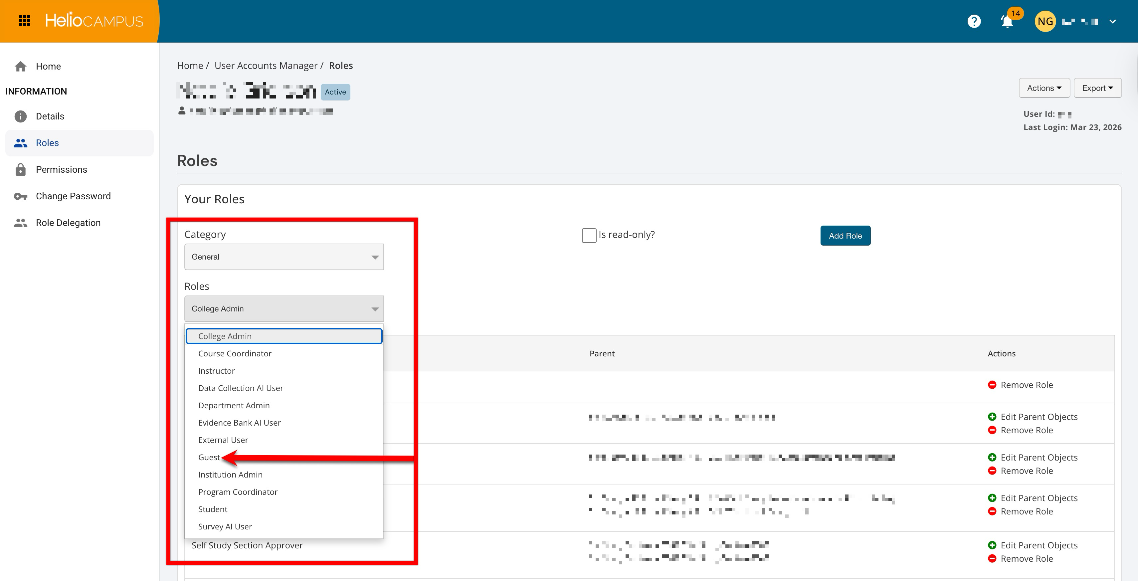The width and height of the screenshot is (1138, 581).
Task: Click the Permissions lock icon
Action: [x=20, y=170]
